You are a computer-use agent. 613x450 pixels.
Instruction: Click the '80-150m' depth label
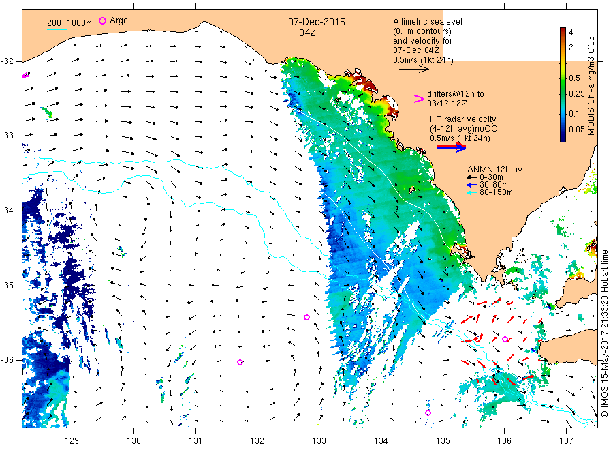click(x=496, y=192)
